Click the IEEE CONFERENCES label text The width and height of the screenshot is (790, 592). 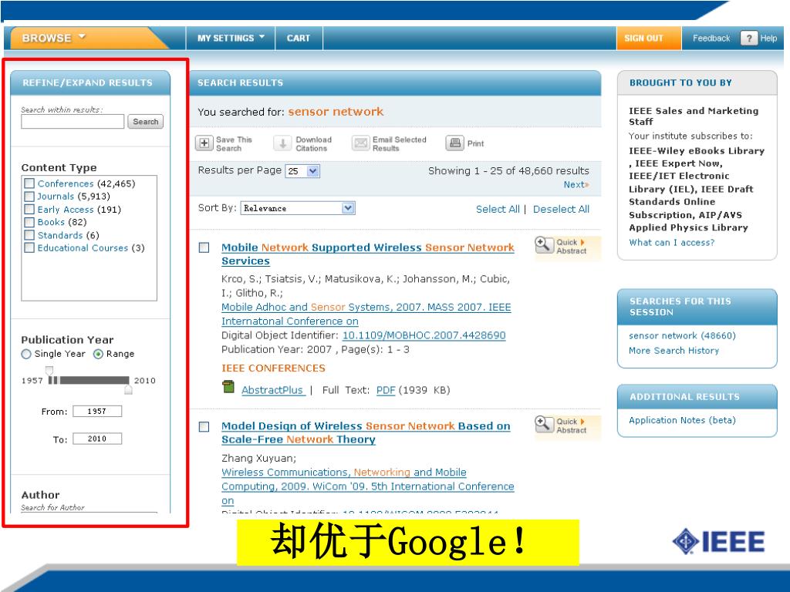(x=274, y=368)
